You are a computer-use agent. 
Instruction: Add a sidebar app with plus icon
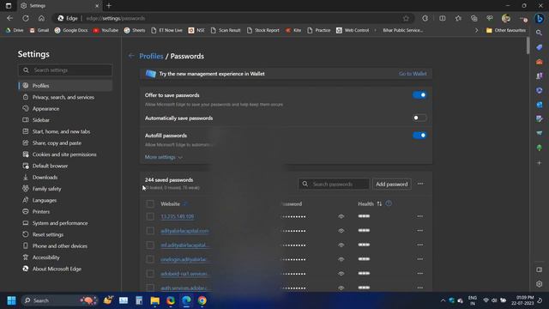point(540,163)
